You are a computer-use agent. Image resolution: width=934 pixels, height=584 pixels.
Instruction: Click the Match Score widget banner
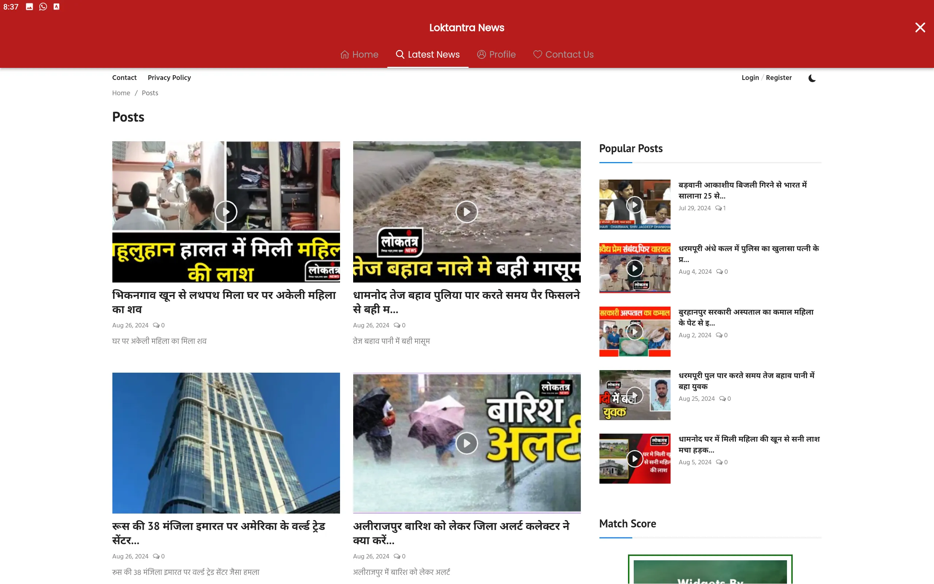710,570
